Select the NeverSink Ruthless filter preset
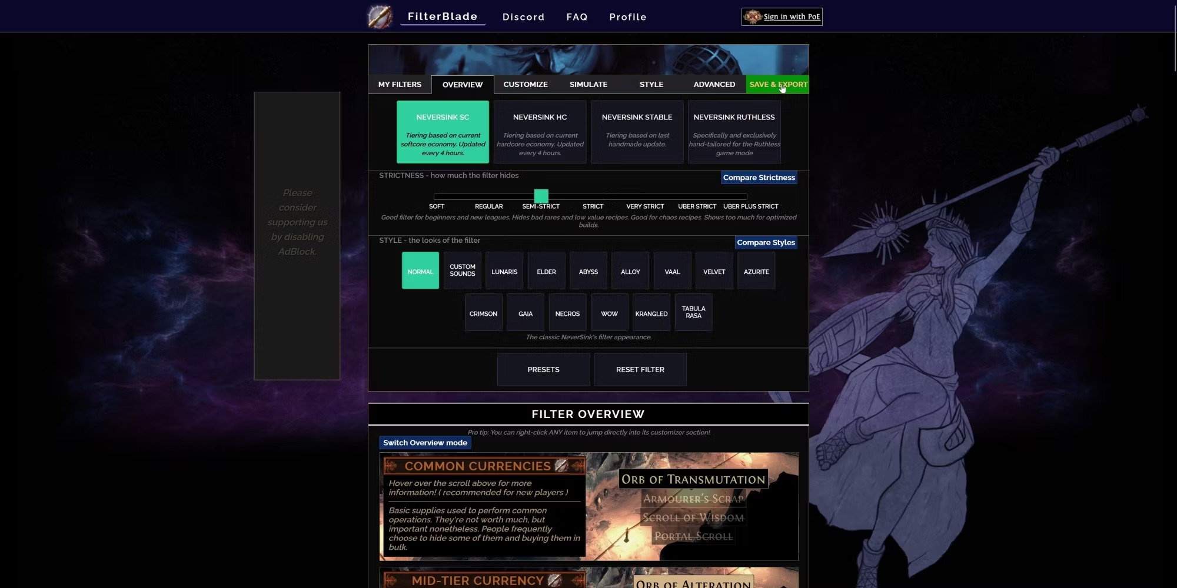 point(734,132)
